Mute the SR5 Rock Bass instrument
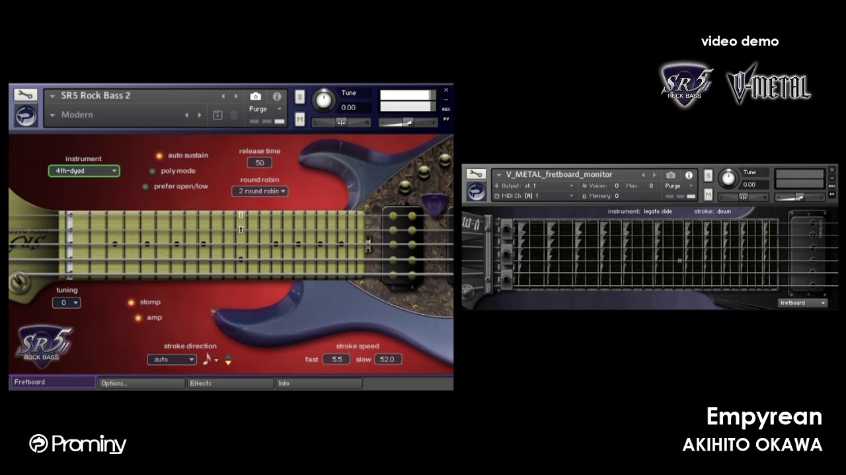 click(x=299, y=119)
